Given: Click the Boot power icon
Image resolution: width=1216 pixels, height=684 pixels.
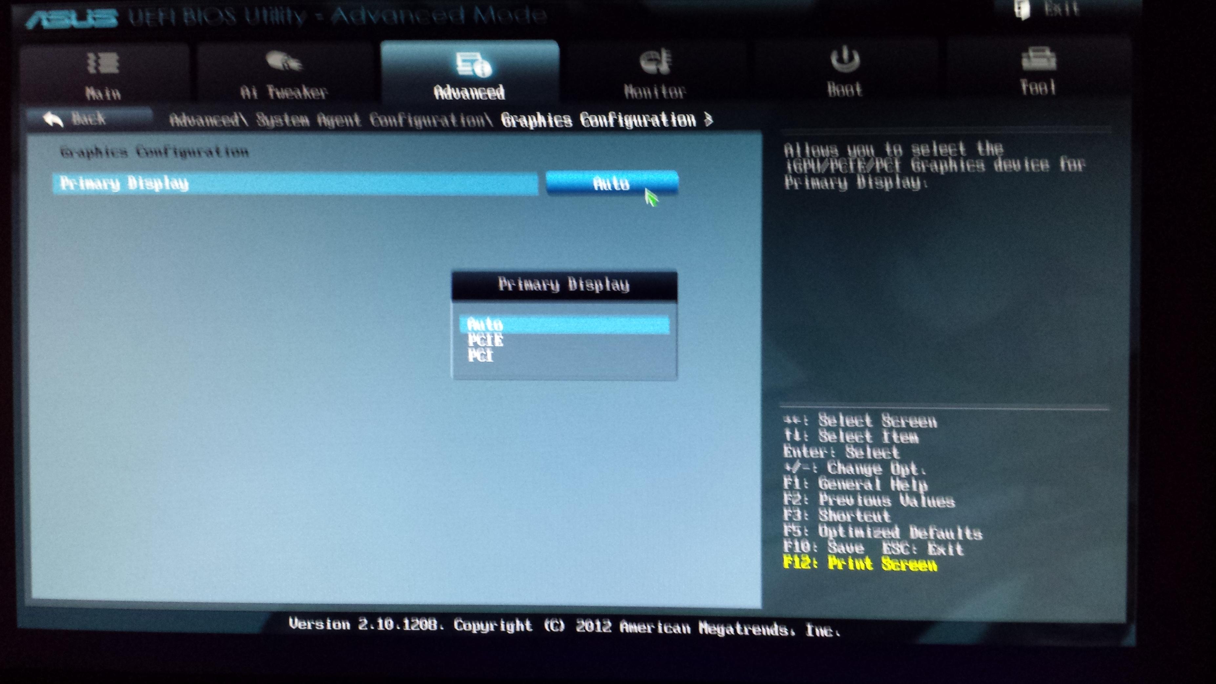Looking at the screenshot, I should [844, 59].
